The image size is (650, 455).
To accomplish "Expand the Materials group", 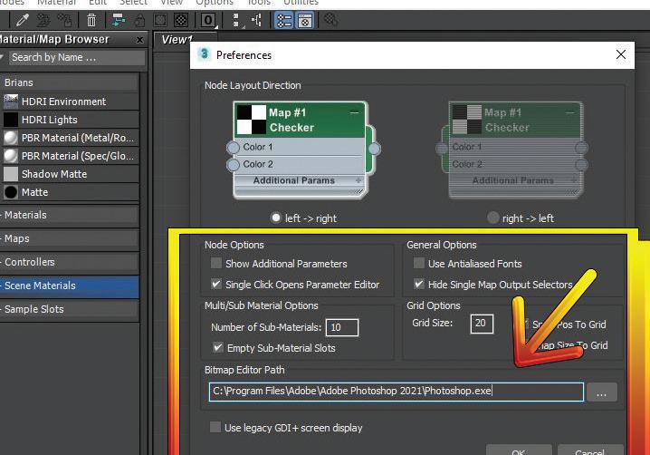I will pyautogui.click(x=69, y=215).
